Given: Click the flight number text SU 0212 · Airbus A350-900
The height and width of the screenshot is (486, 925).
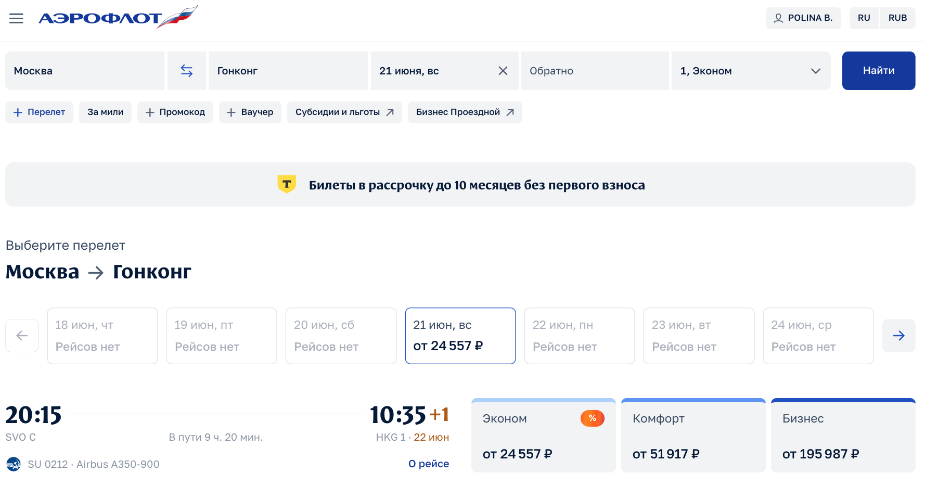Looking at the screenshot, I should (x=94, y=464).
